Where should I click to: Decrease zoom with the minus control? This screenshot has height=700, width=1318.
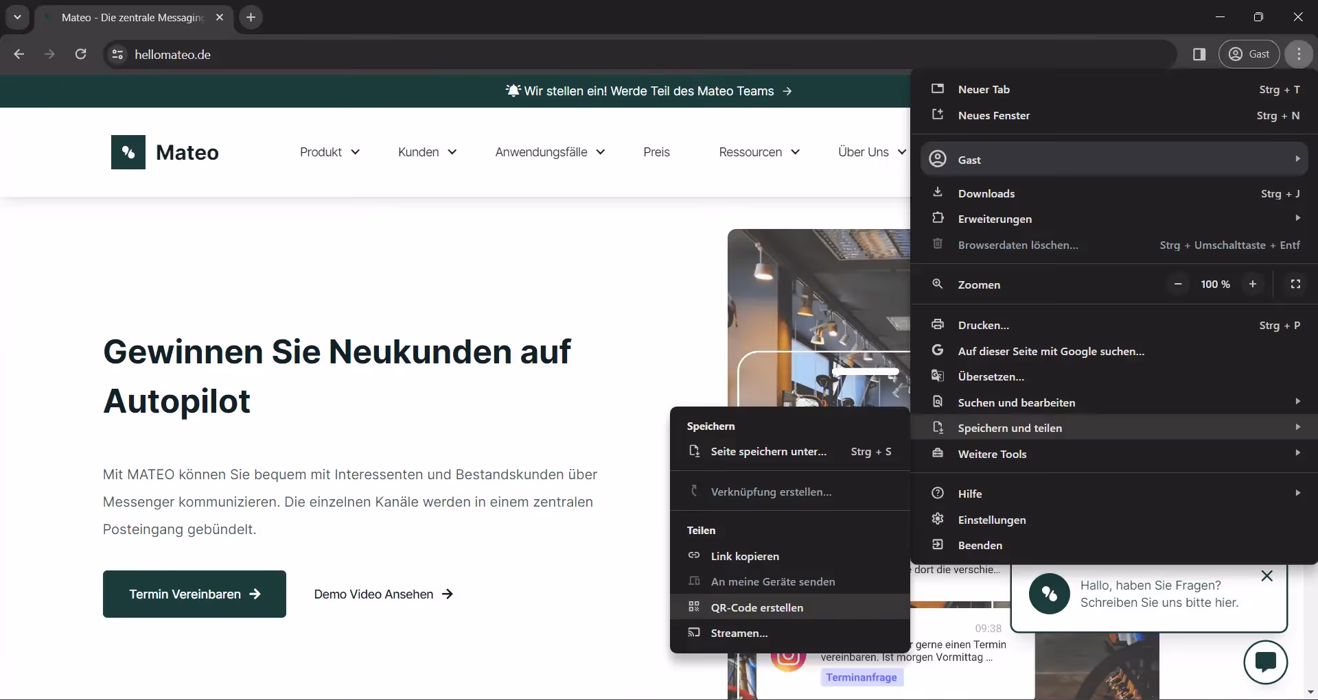[1178, 284]
